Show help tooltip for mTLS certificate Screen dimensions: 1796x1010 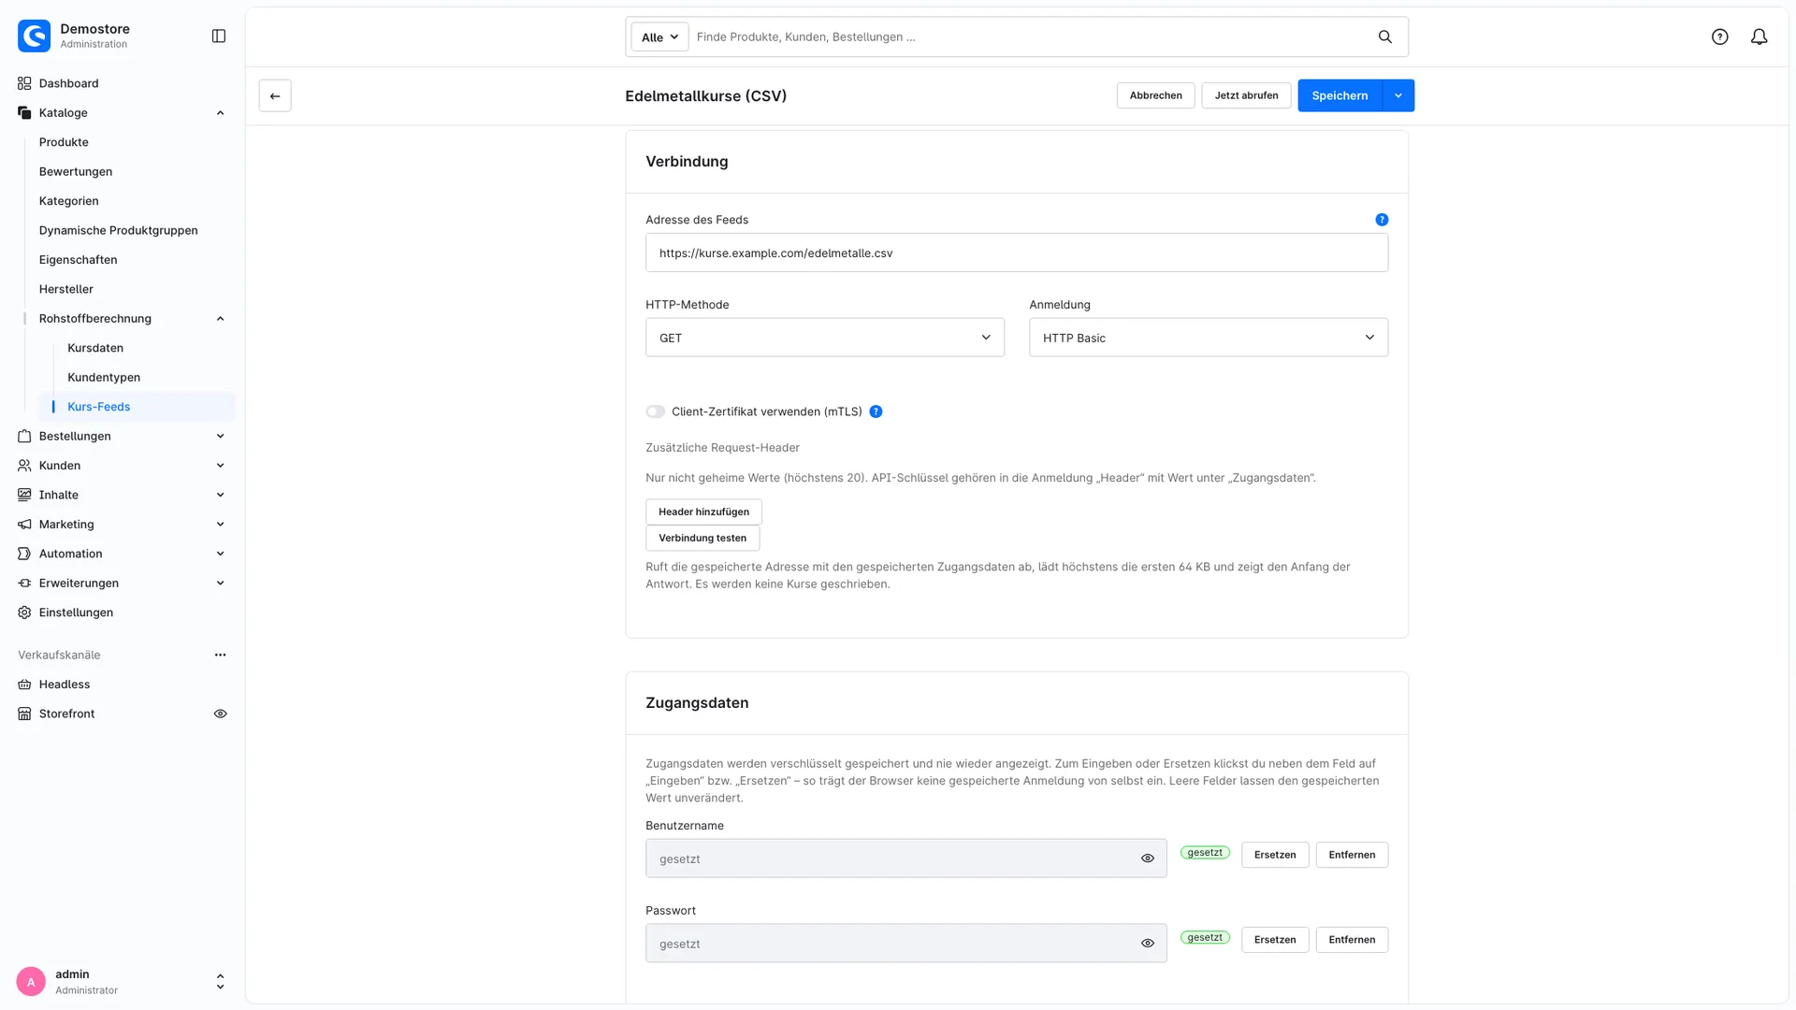point(876,411)
